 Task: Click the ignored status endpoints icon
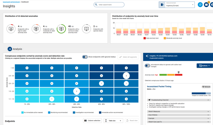click(86, 28)
